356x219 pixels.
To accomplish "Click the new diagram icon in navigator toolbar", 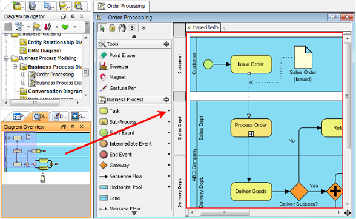I will click(19, 27).
